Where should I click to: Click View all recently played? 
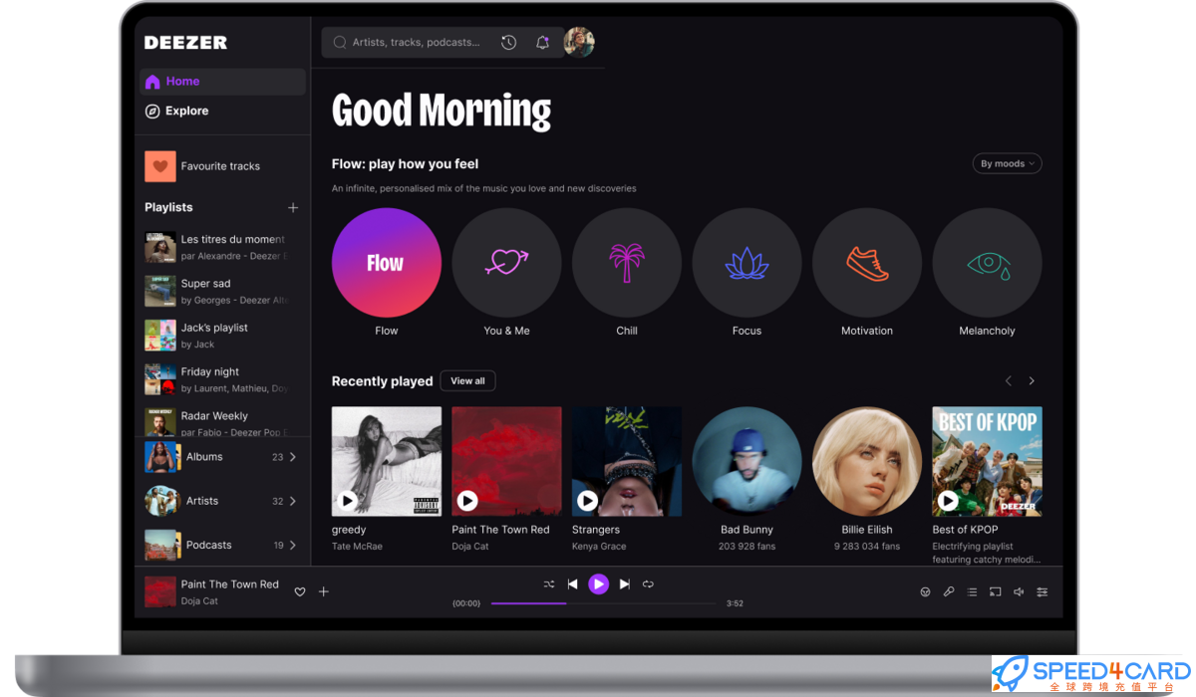[x=467, y=381]
